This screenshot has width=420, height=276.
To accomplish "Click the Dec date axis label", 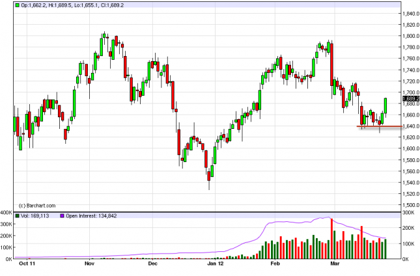I will point(152,265).
